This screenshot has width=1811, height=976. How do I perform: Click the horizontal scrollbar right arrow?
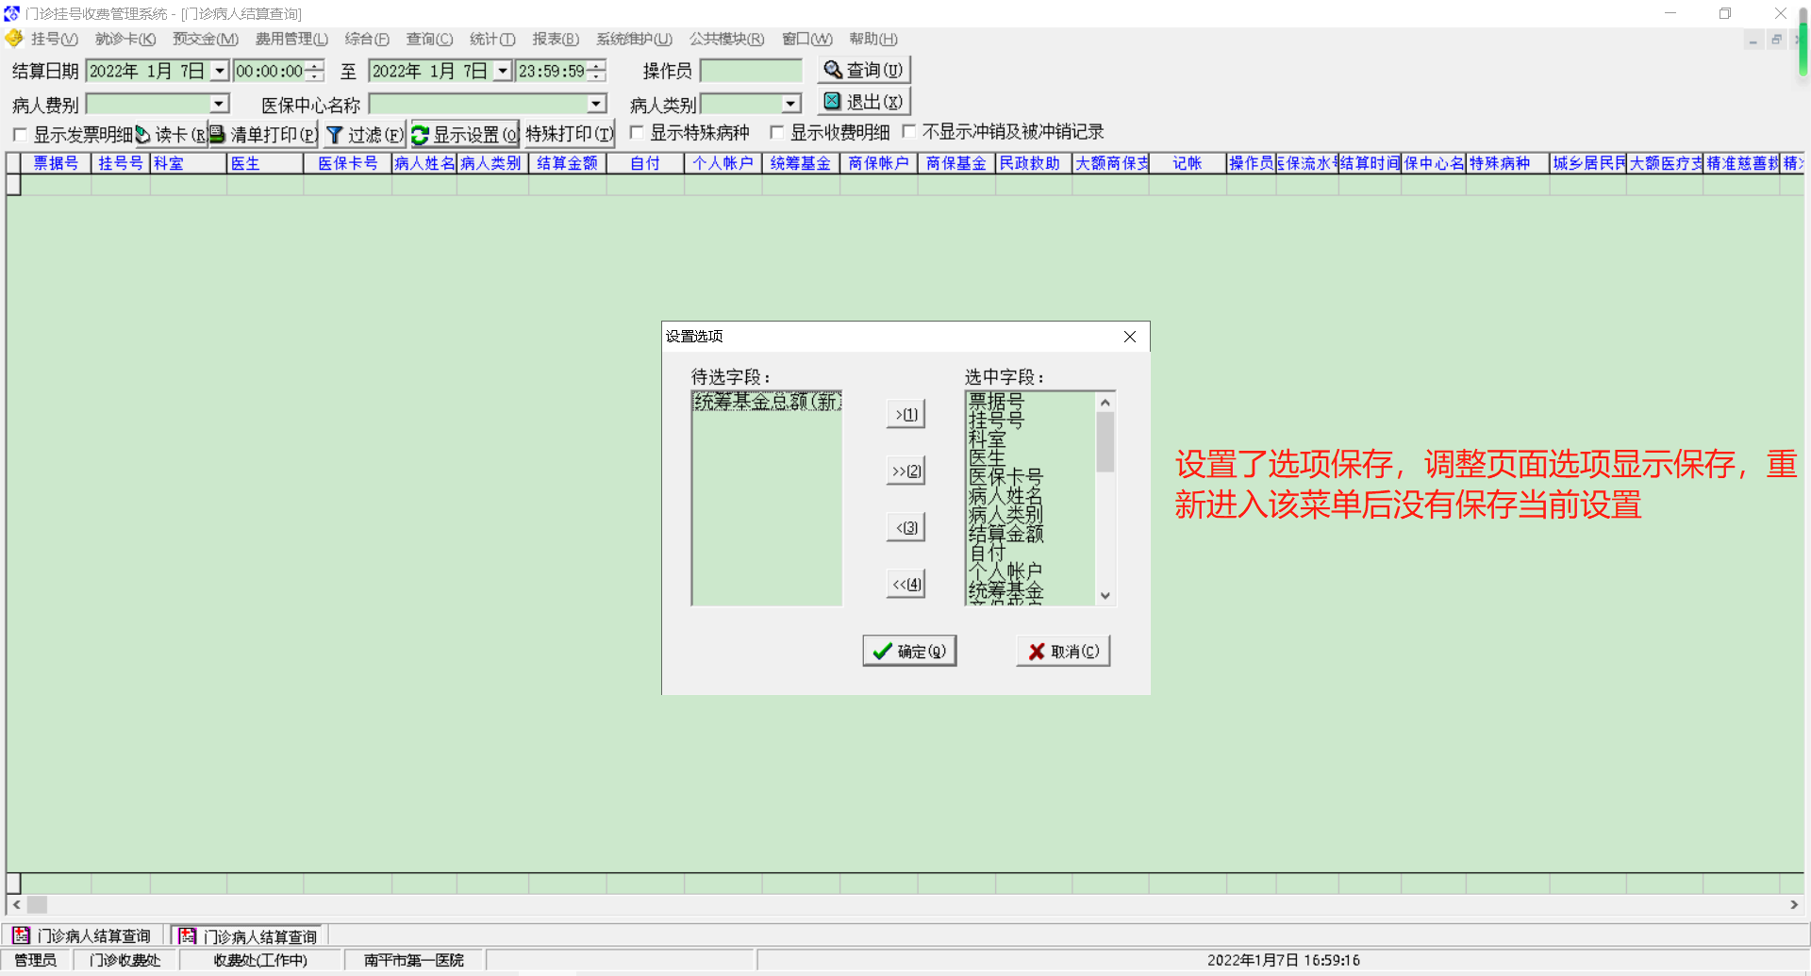[1793, 904]
